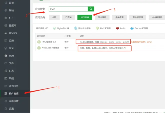The image size is (165, 113).
Task: Click 官方 in the Node.js版本管理器 row
Action: click(x=66, y=48)
